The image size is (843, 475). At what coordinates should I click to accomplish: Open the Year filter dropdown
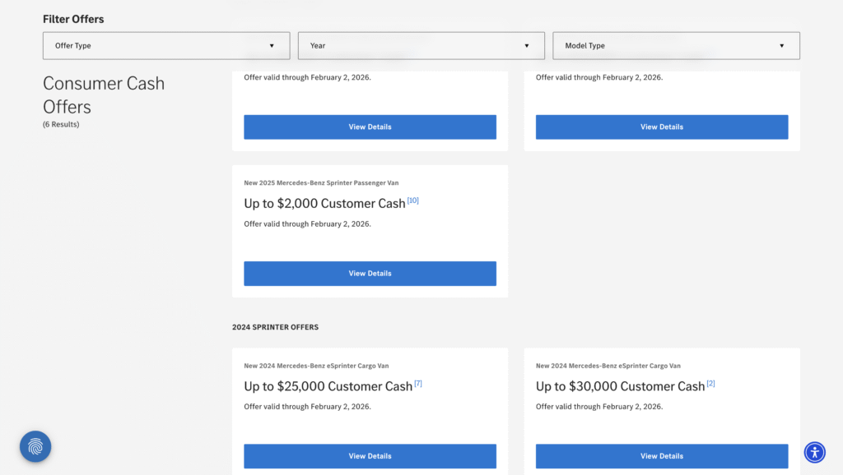point(421,46)
